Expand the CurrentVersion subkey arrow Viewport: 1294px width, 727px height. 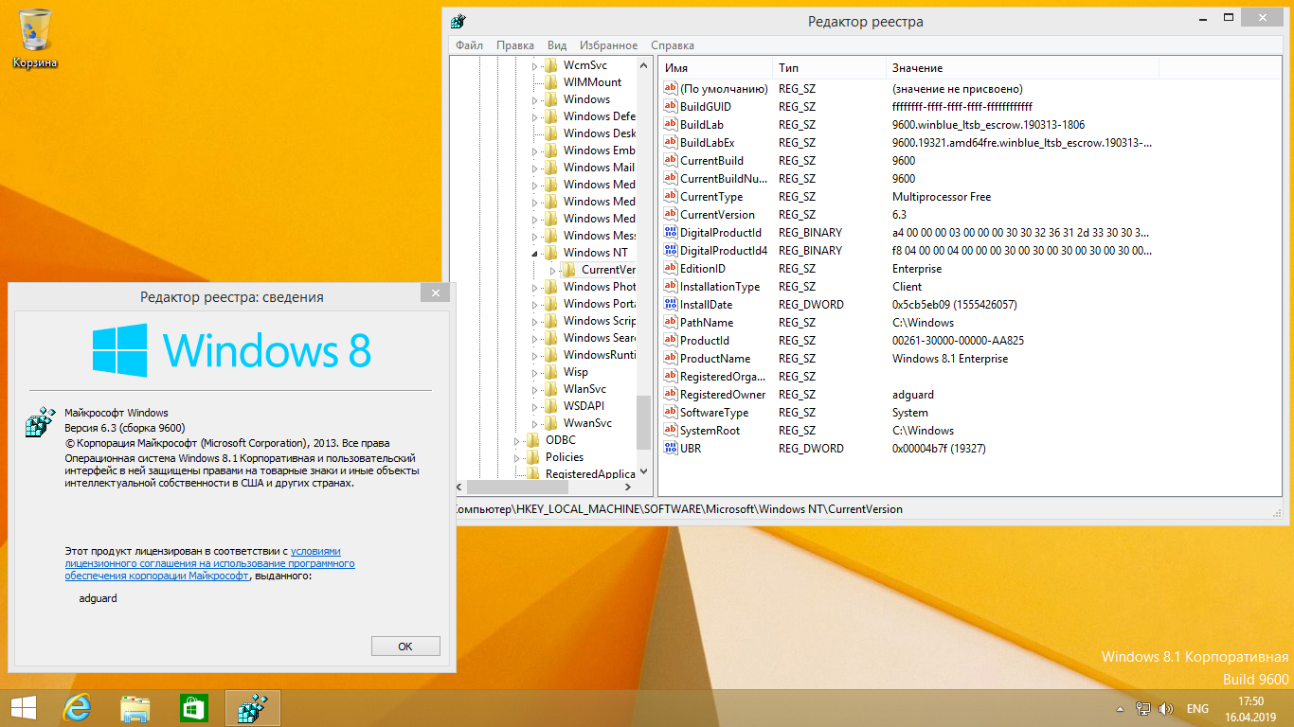point(553,271)
